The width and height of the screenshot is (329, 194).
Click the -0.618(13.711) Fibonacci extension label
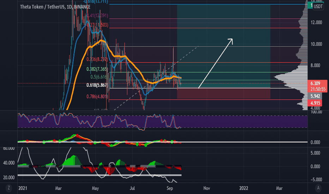pos(95,2)
